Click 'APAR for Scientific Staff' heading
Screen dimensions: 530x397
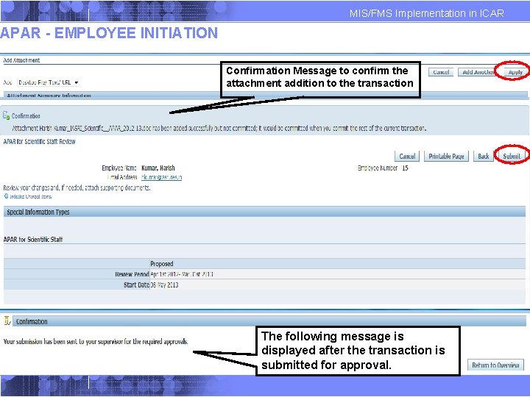33,240
